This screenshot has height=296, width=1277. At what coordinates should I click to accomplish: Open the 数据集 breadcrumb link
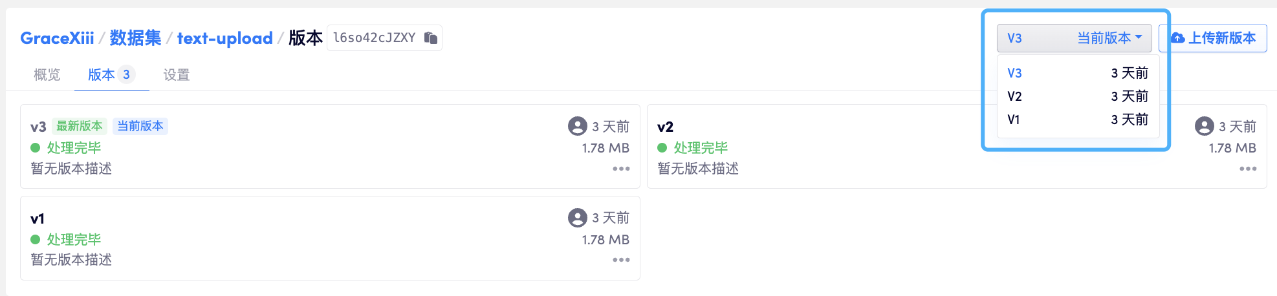[x=135, y=38]
